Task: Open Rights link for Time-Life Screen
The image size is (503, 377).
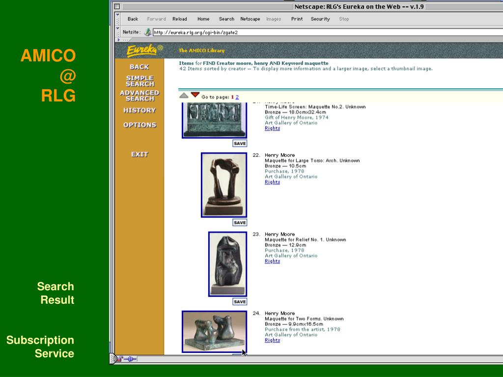Action: pos(272,128)
